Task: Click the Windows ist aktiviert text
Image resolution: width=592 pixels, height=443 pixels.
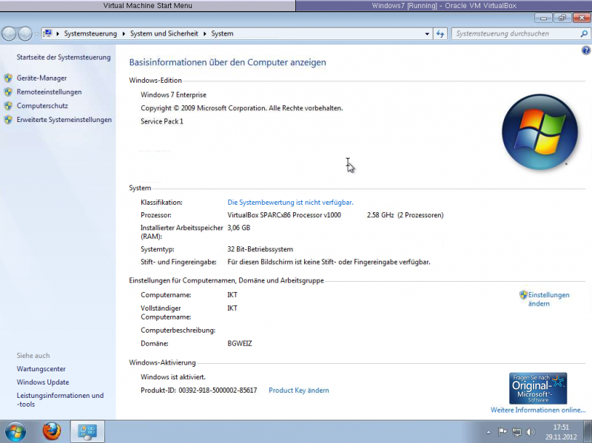Action: tap(173, 377)
